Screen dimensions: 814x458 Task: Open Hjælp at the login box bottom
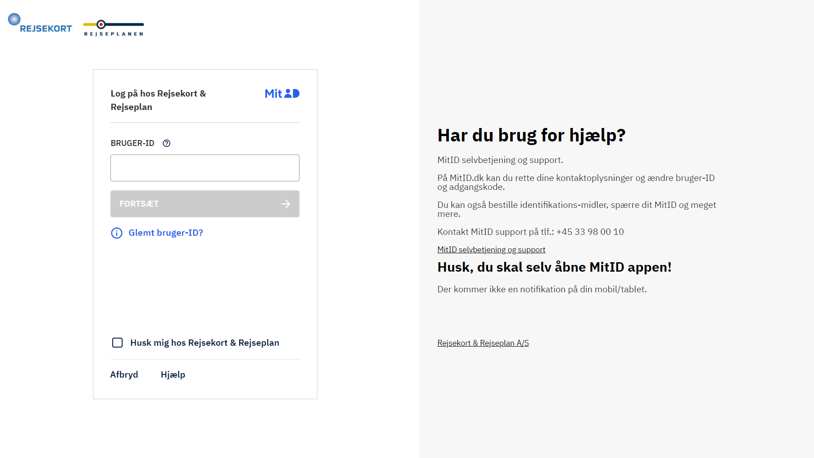[173, 374]
